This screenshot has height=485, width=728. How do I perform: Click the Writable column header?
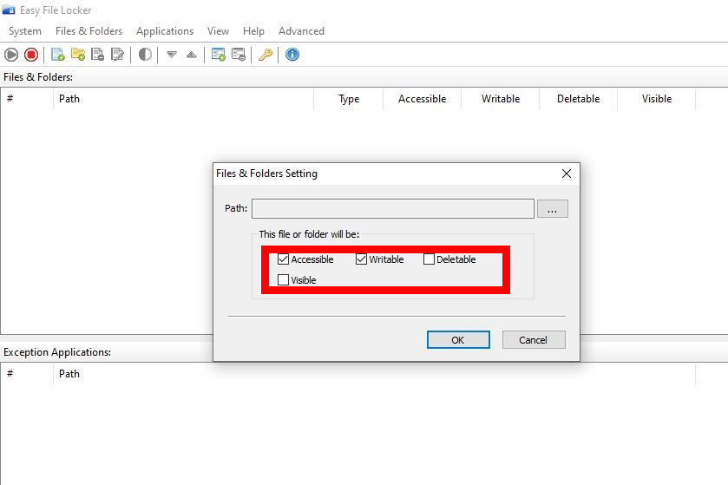(x=501, y=99)
